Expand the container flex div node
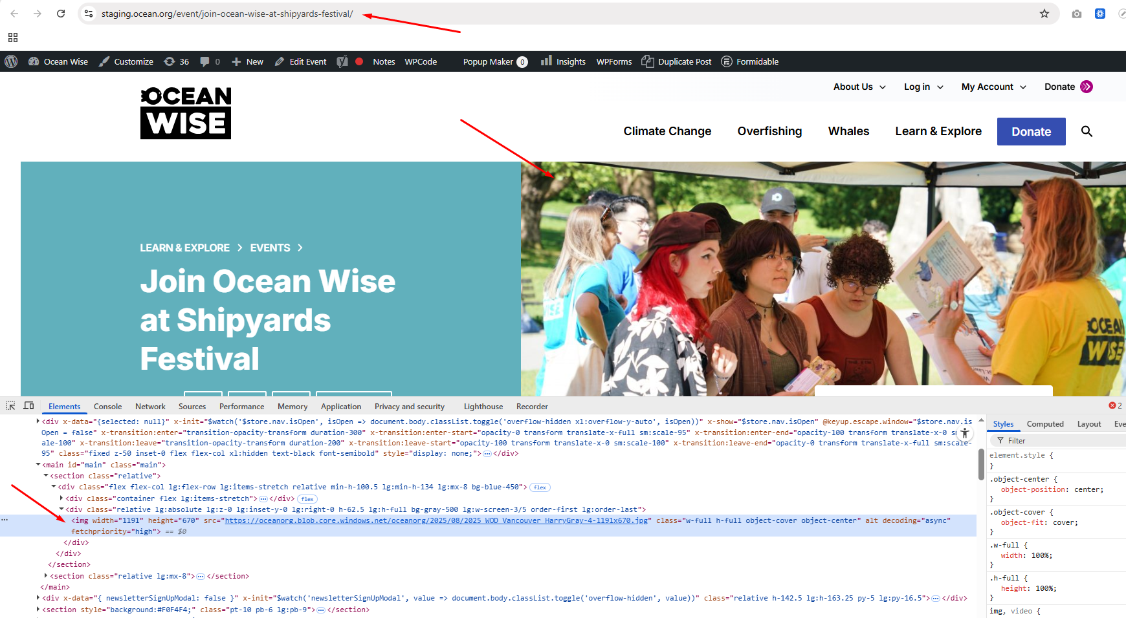The width and height of the screenshot is (1126, 618). (61, 498)
